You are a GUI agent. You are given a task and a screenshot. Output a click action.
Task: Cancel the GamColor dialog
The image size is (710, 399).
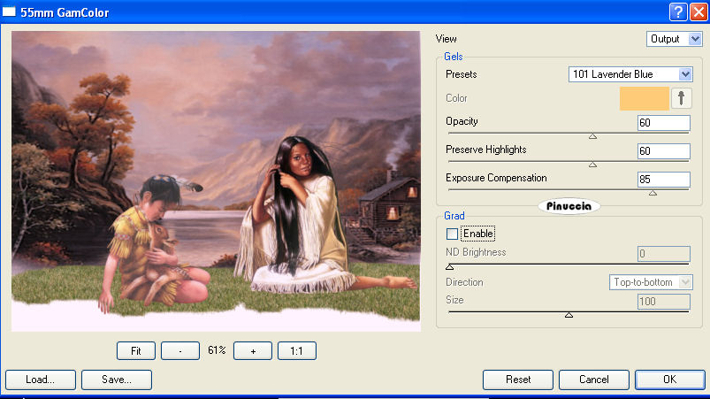(594, 380)
